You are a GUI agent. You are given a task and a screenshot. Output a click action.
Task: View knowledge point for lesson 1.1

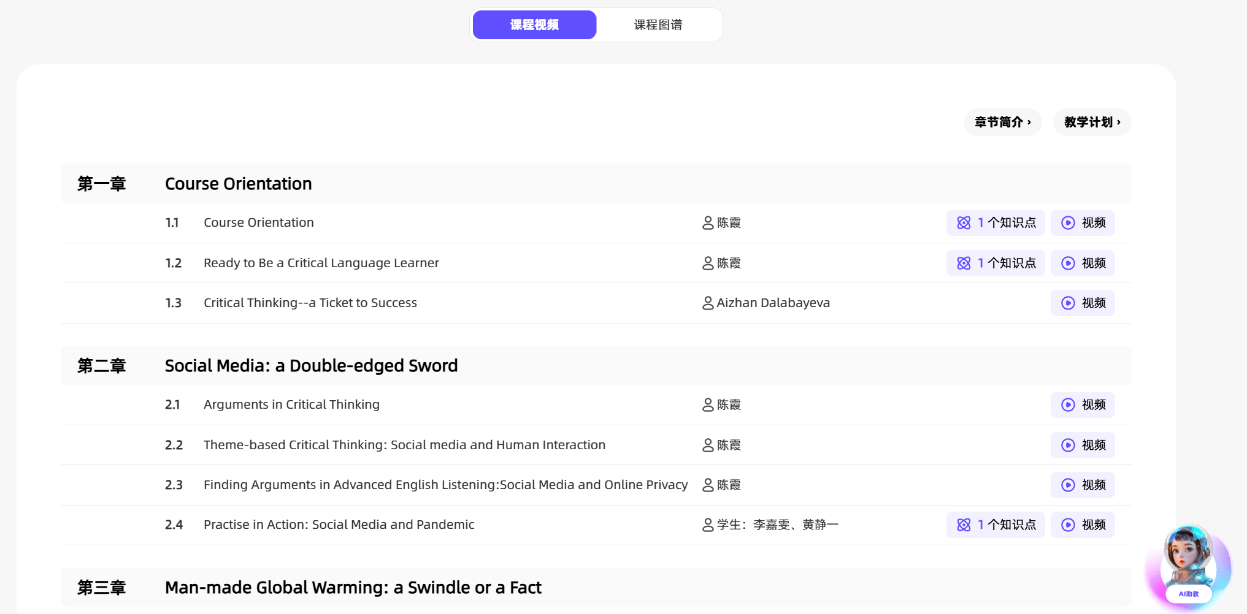coord(995,223)
